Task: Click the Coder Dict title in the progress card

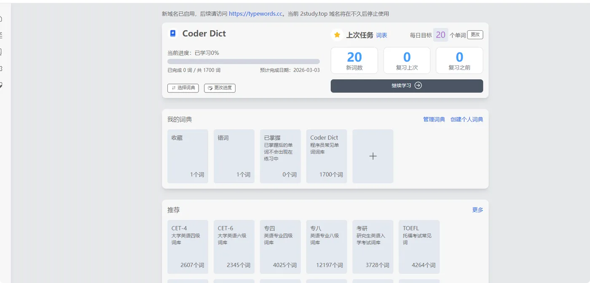Action: [204, 34]
